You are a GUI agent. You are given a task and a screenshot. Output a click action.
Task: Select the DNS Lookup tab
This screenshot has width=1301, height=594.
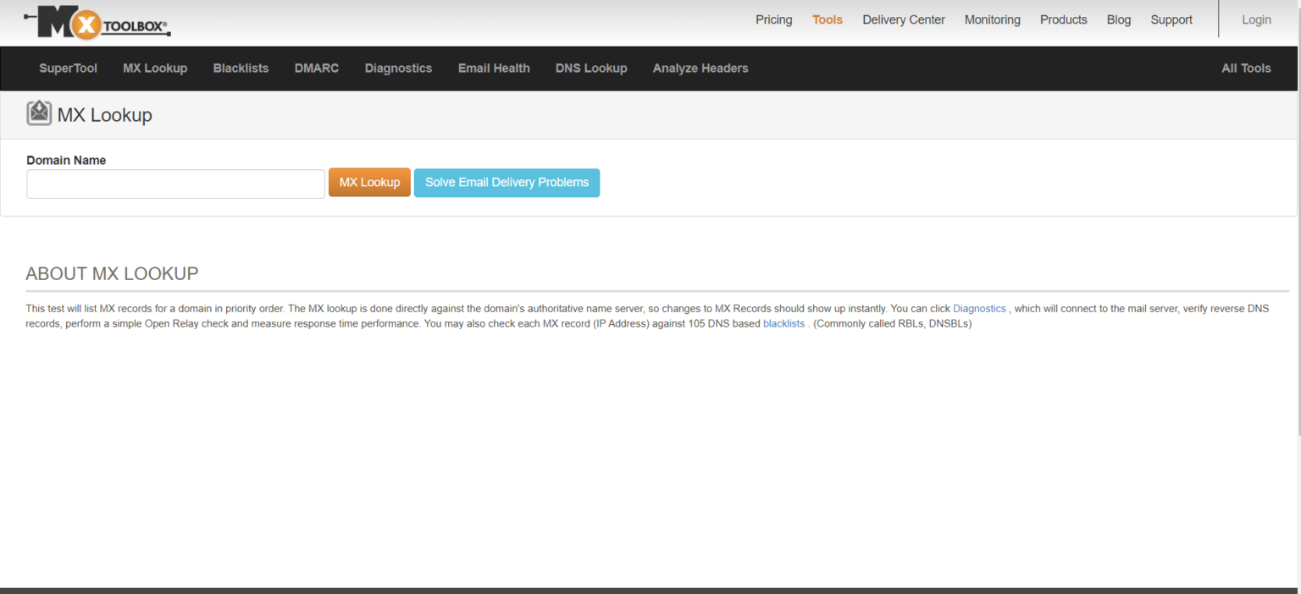click(591, 68)
